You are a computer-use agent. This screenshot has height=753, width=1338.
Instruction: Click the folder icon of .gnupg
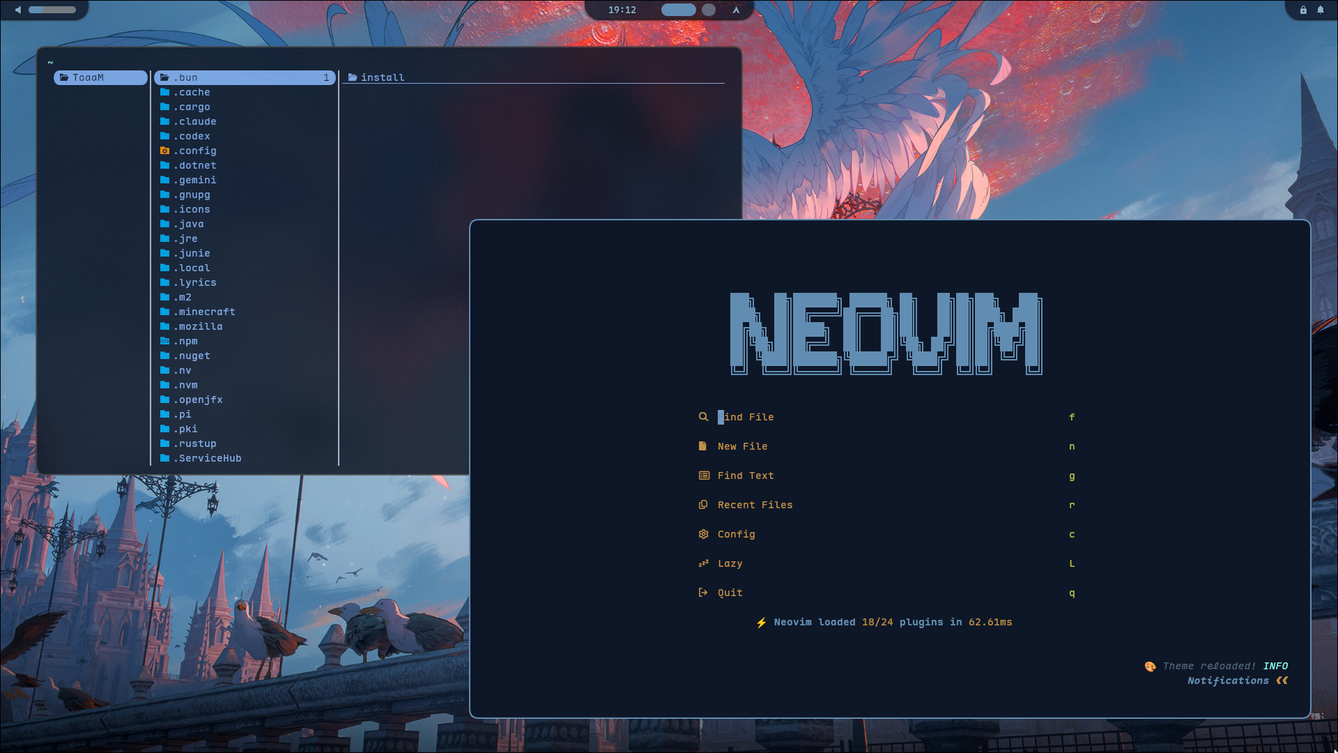pos(164,195)
